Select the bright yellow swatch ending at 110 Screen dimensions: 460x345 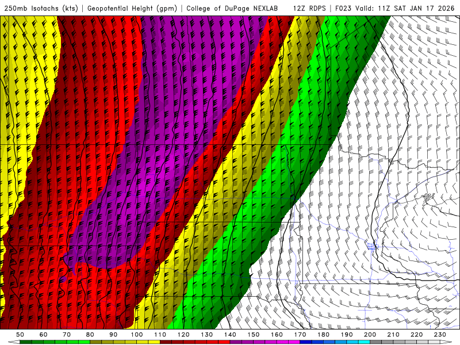(x=154, y=342)
